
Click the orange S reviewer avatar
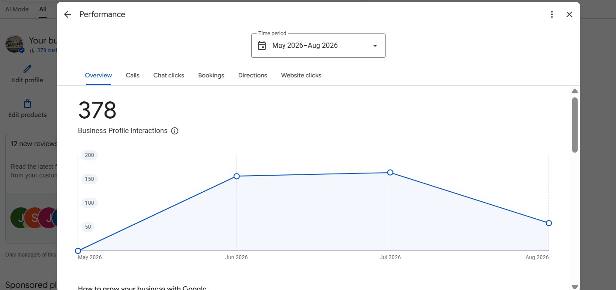click(34, 218)
